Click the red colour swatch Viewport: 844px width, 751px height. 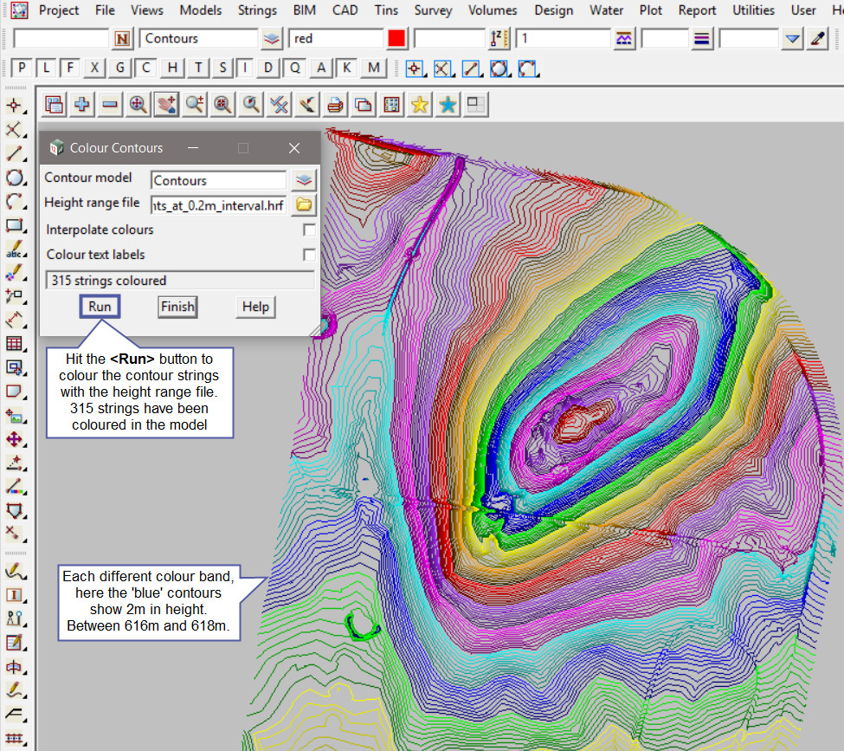pyautogui.click(x=396, y=39)
